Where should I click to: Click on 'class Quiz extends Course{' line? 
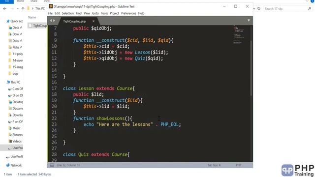(x=96, y=154)
